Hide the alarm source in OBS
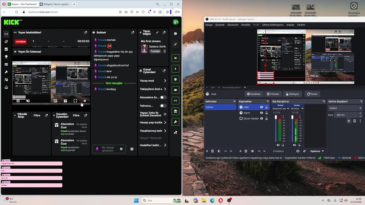Image resolution: width=365 pixels, height=205 pixels. 261,113
